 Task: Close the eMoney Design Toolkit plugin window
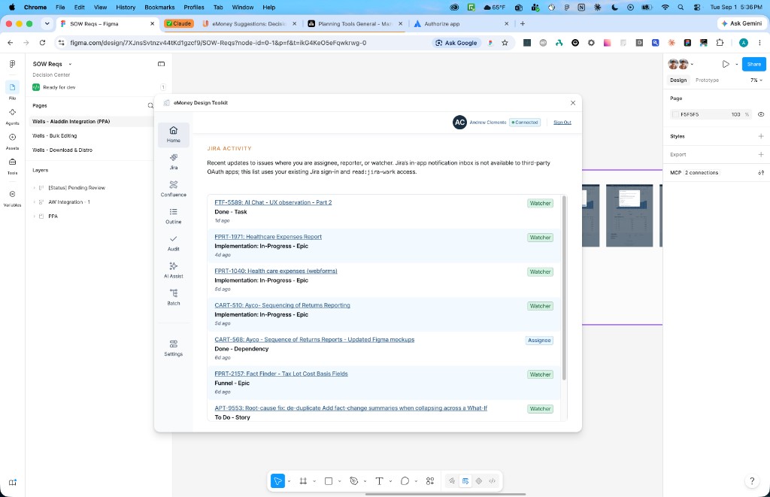click(572, 103)
